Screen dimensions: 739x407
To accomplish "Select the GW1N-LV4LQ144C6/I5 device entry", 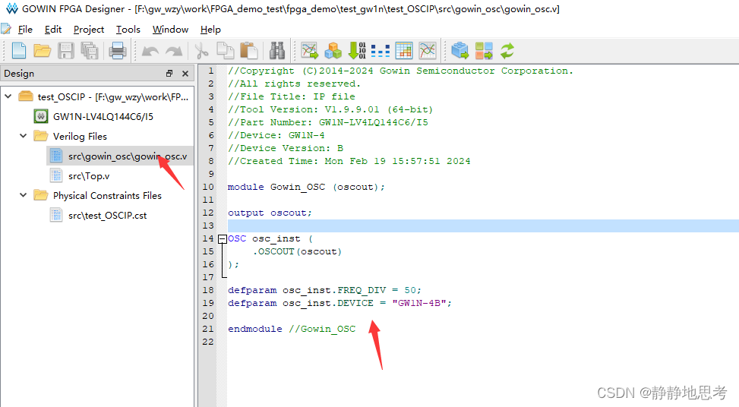I will [x=103, y=116].
